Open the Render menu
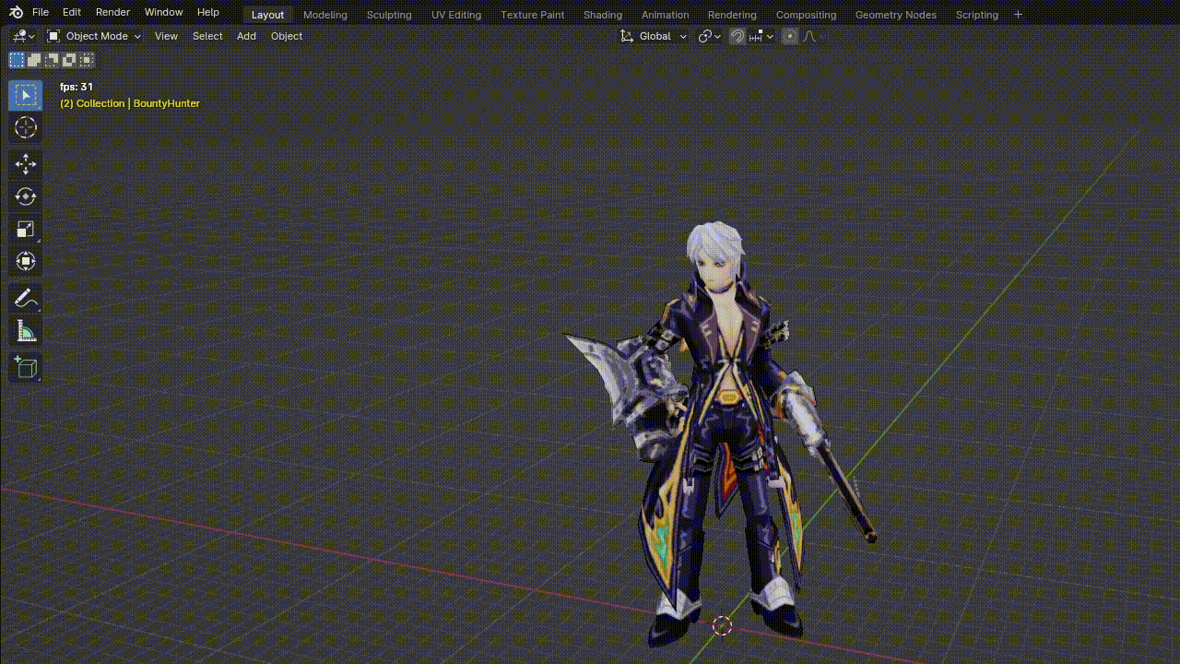Screen dimensions: 1180x664 point(112,12)
